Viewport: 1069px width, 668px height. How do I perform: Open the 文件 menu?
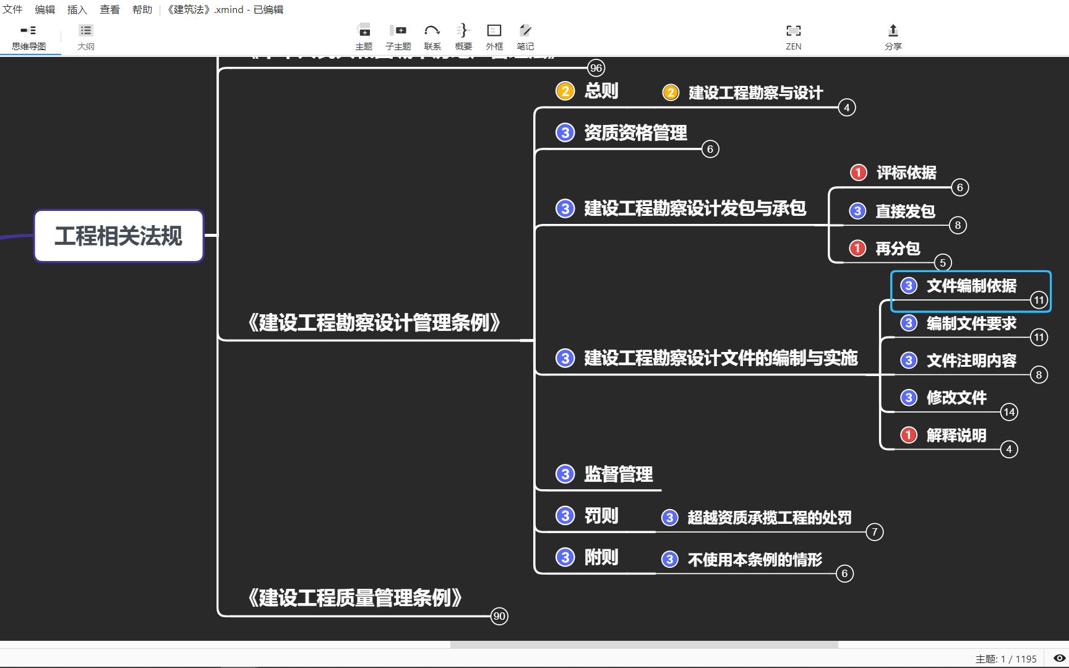point(12,9)
